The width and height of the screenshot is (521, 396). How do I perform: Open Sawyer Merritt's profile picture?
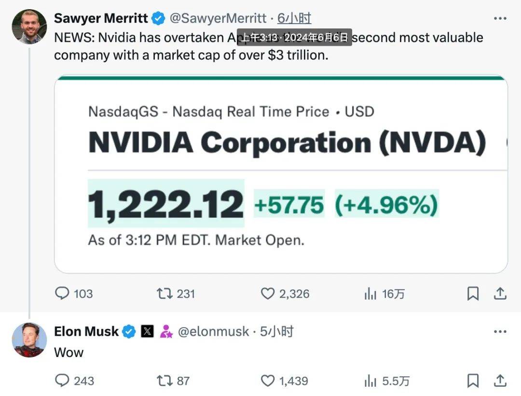pyautogui.click(x=29, y=26)
